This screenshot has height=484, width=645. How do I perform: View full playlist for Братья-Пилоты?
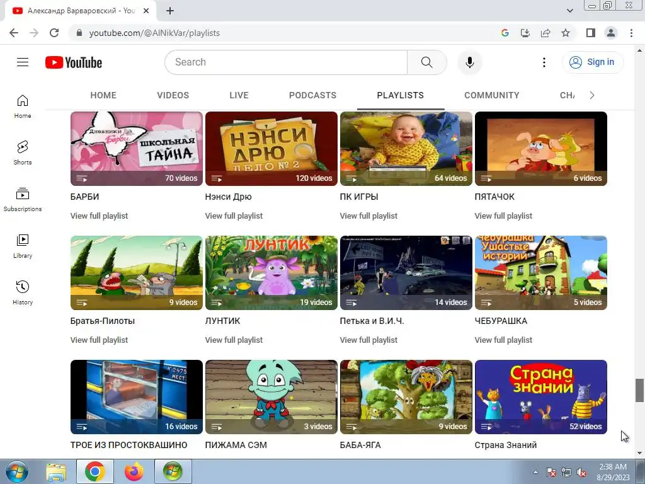(99, 340)
